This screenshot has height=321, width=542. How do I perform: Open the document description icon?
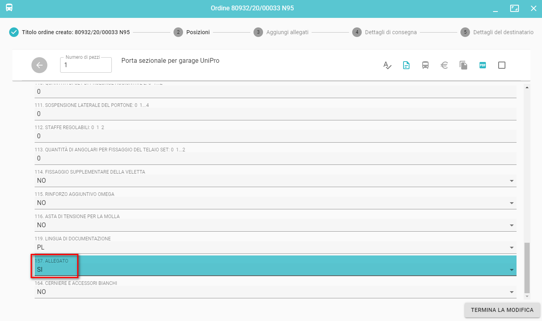(x=406, y=65)
